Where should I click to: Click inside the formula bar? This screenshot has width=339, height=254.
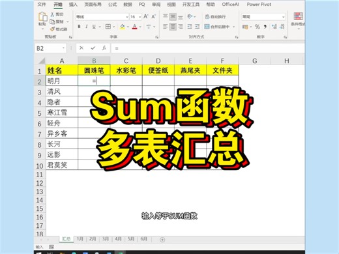pos(208,48)
